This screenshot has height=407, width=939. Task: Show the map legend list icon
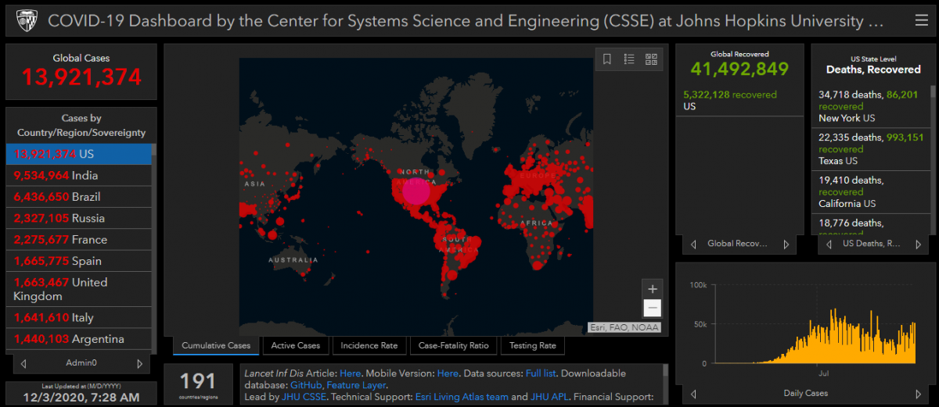629,59
